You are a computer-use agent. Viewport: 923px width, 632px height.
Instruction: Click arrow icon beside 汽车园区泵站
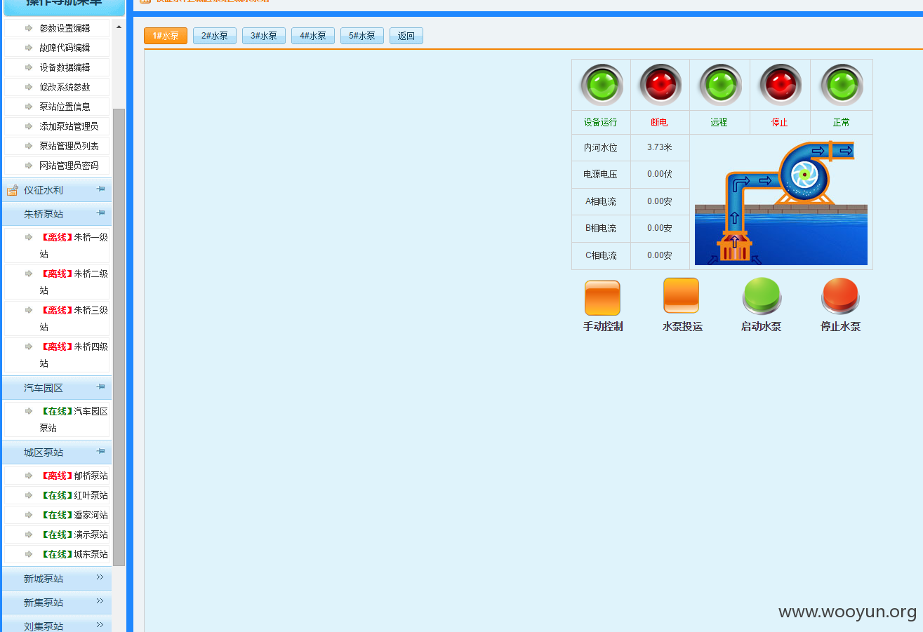point(29,411)
